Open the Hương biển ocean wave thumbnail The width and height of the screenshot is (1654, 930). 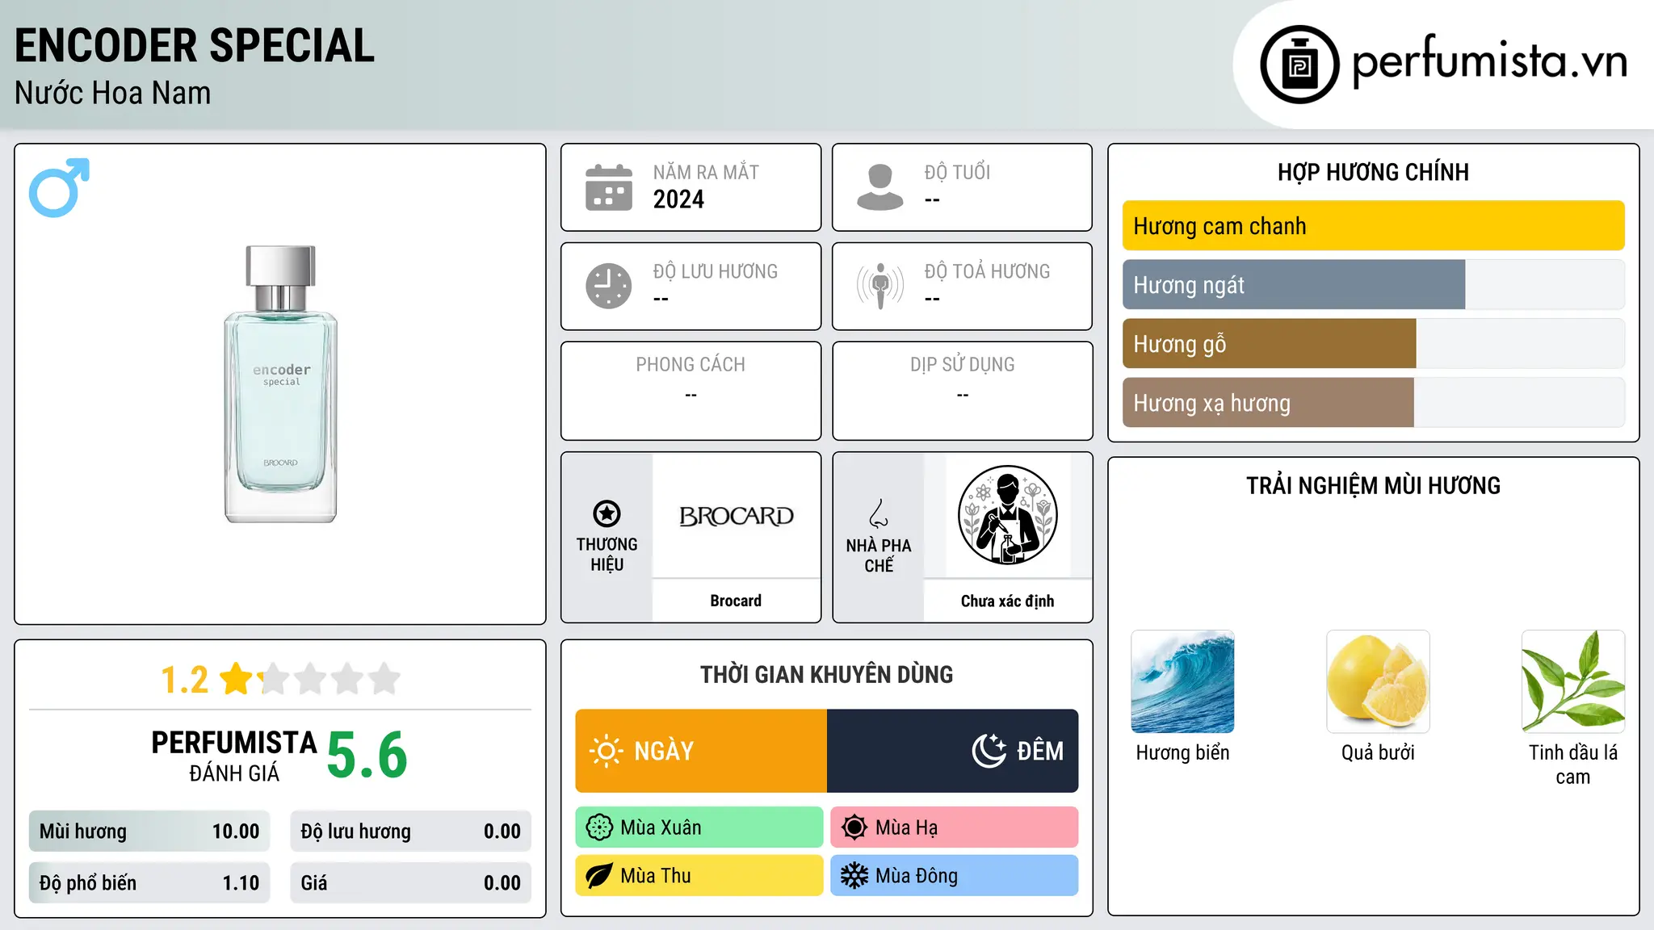[x=1182, y=681]
